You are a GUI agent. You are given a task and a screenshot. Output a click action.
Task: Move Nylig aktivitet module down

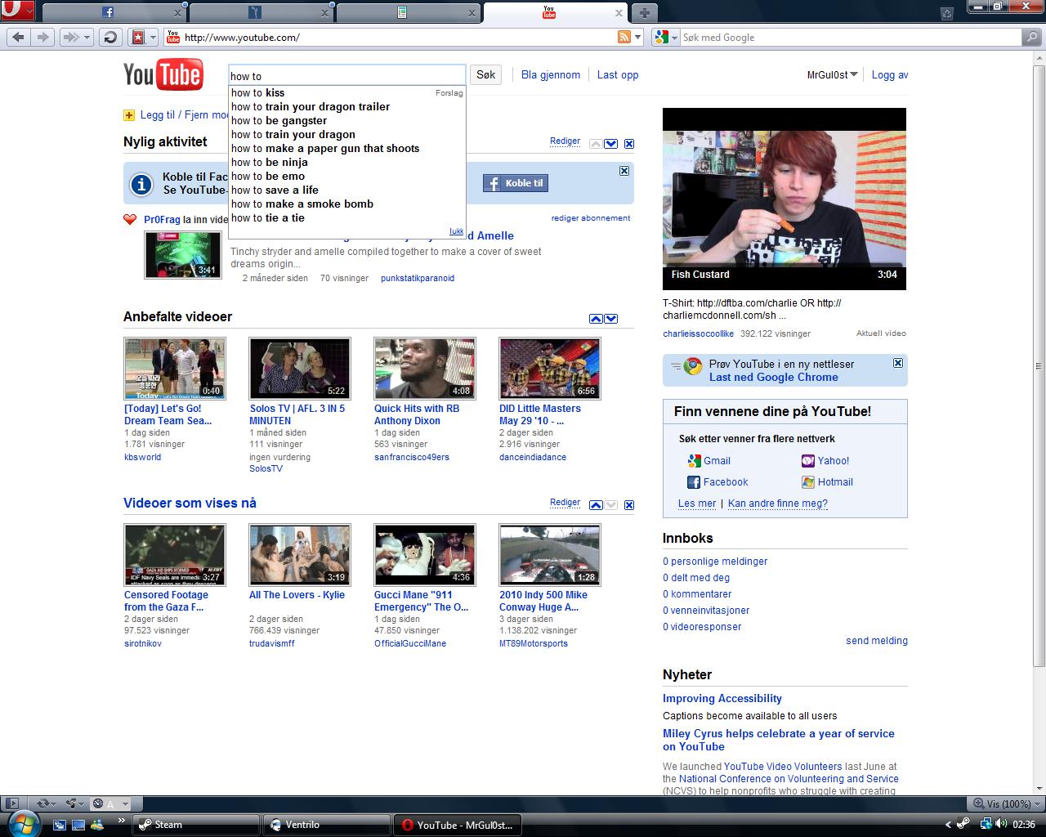pos(611,144)
